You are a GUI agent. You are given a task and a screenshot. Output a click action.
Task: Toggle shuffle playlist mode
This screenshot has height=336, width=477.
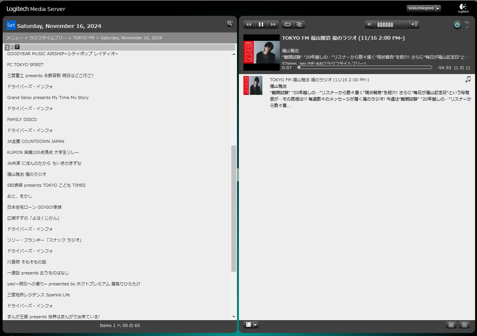(x=299, y=25)
